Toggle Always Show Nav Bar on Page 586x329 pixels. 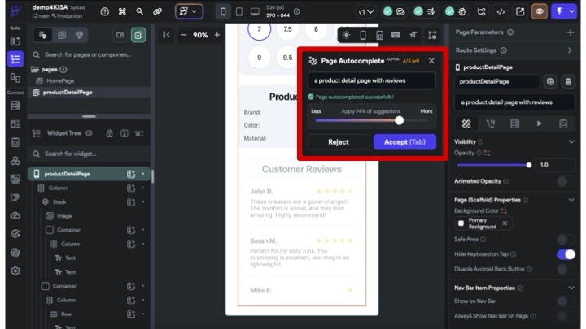click(565, 316)
